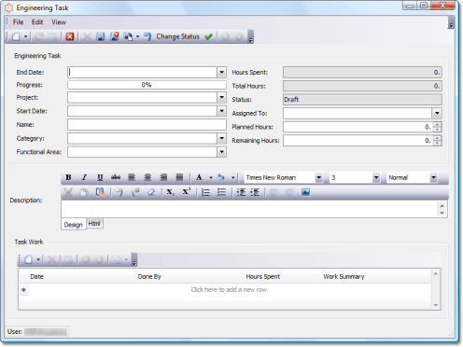Screen dimensions: 463x347
Task: Click the Paste icon in editor toolbar
Action: 100,192
